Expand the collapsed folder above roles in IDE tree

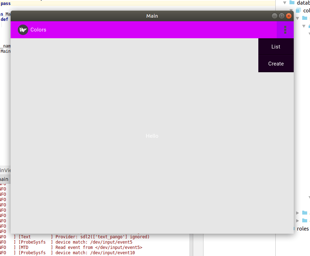point(298,213)
